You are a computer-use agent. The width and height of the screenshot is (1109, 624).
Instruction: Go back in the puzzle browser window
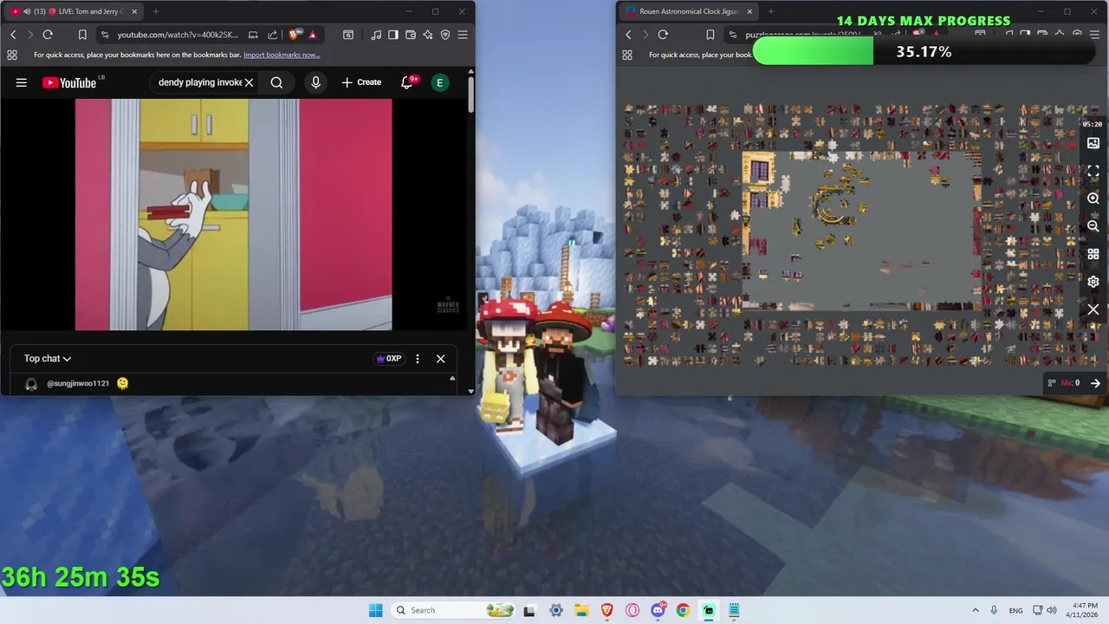(629, 35)
